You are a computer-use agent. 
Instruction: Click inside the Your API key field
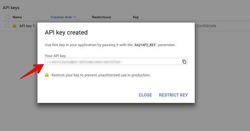(x=114, y=62)
